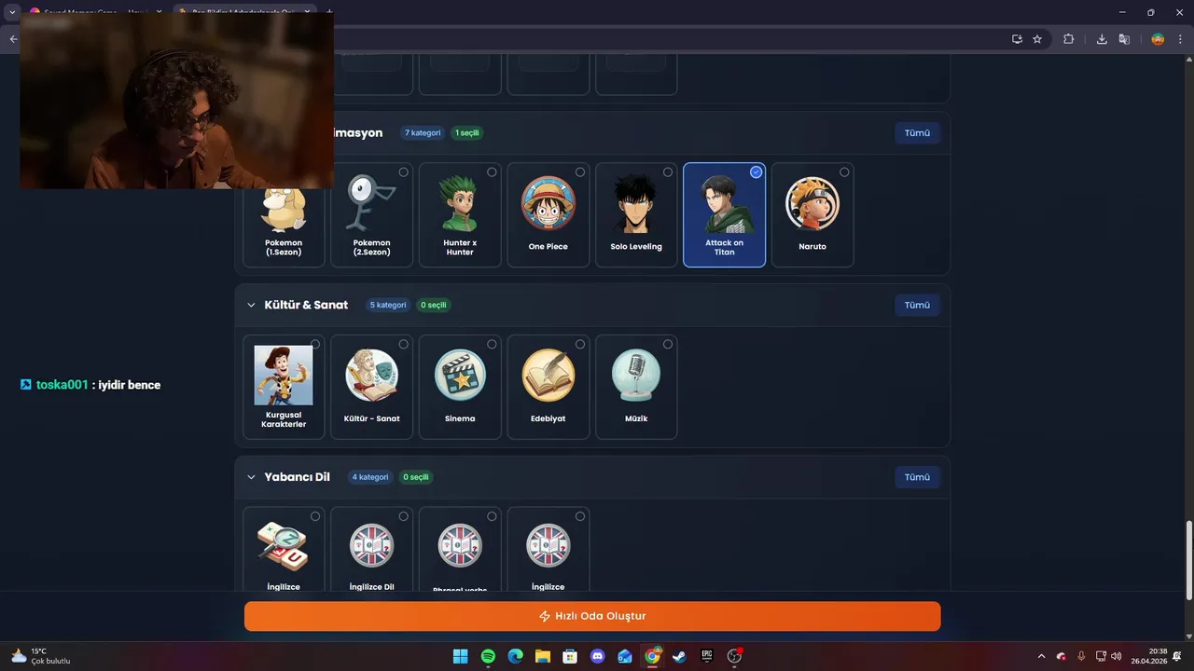Click the '7 kategori' badge
1194x671 pixels.
click(423, 133)
